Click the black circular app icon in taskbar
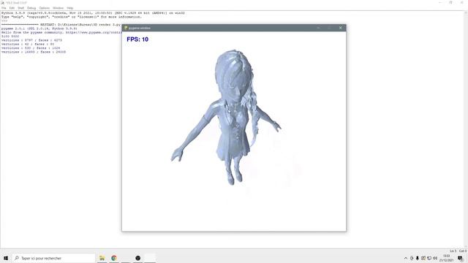468x263 pixels. coord(138,258)
